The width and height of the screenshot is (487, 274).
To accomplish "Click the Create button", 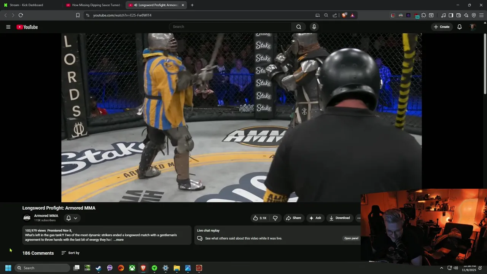I will click(442, 27).
